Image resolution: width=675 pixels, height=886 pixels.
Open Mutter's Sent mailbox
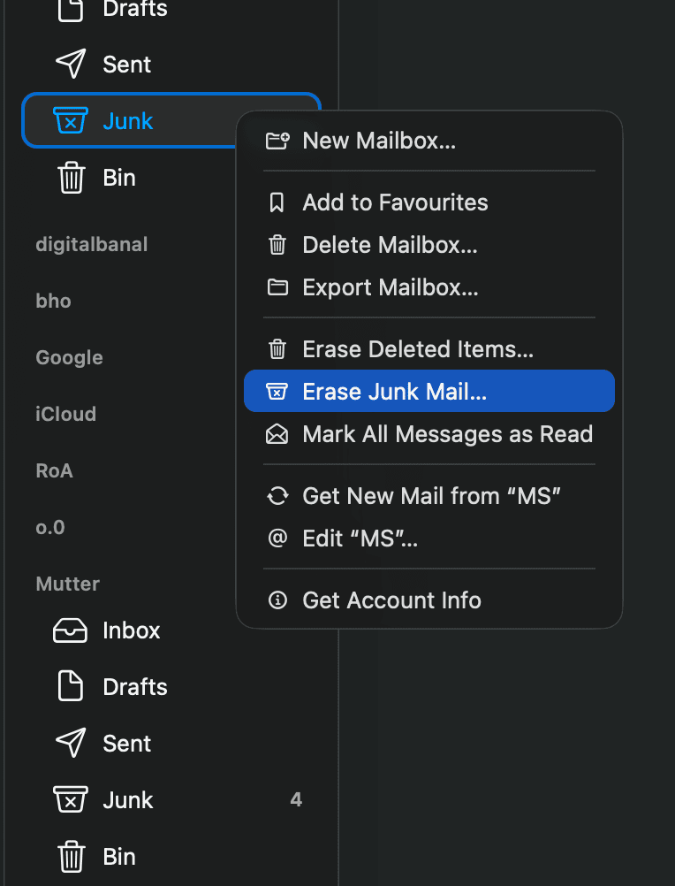coord(171,743)
